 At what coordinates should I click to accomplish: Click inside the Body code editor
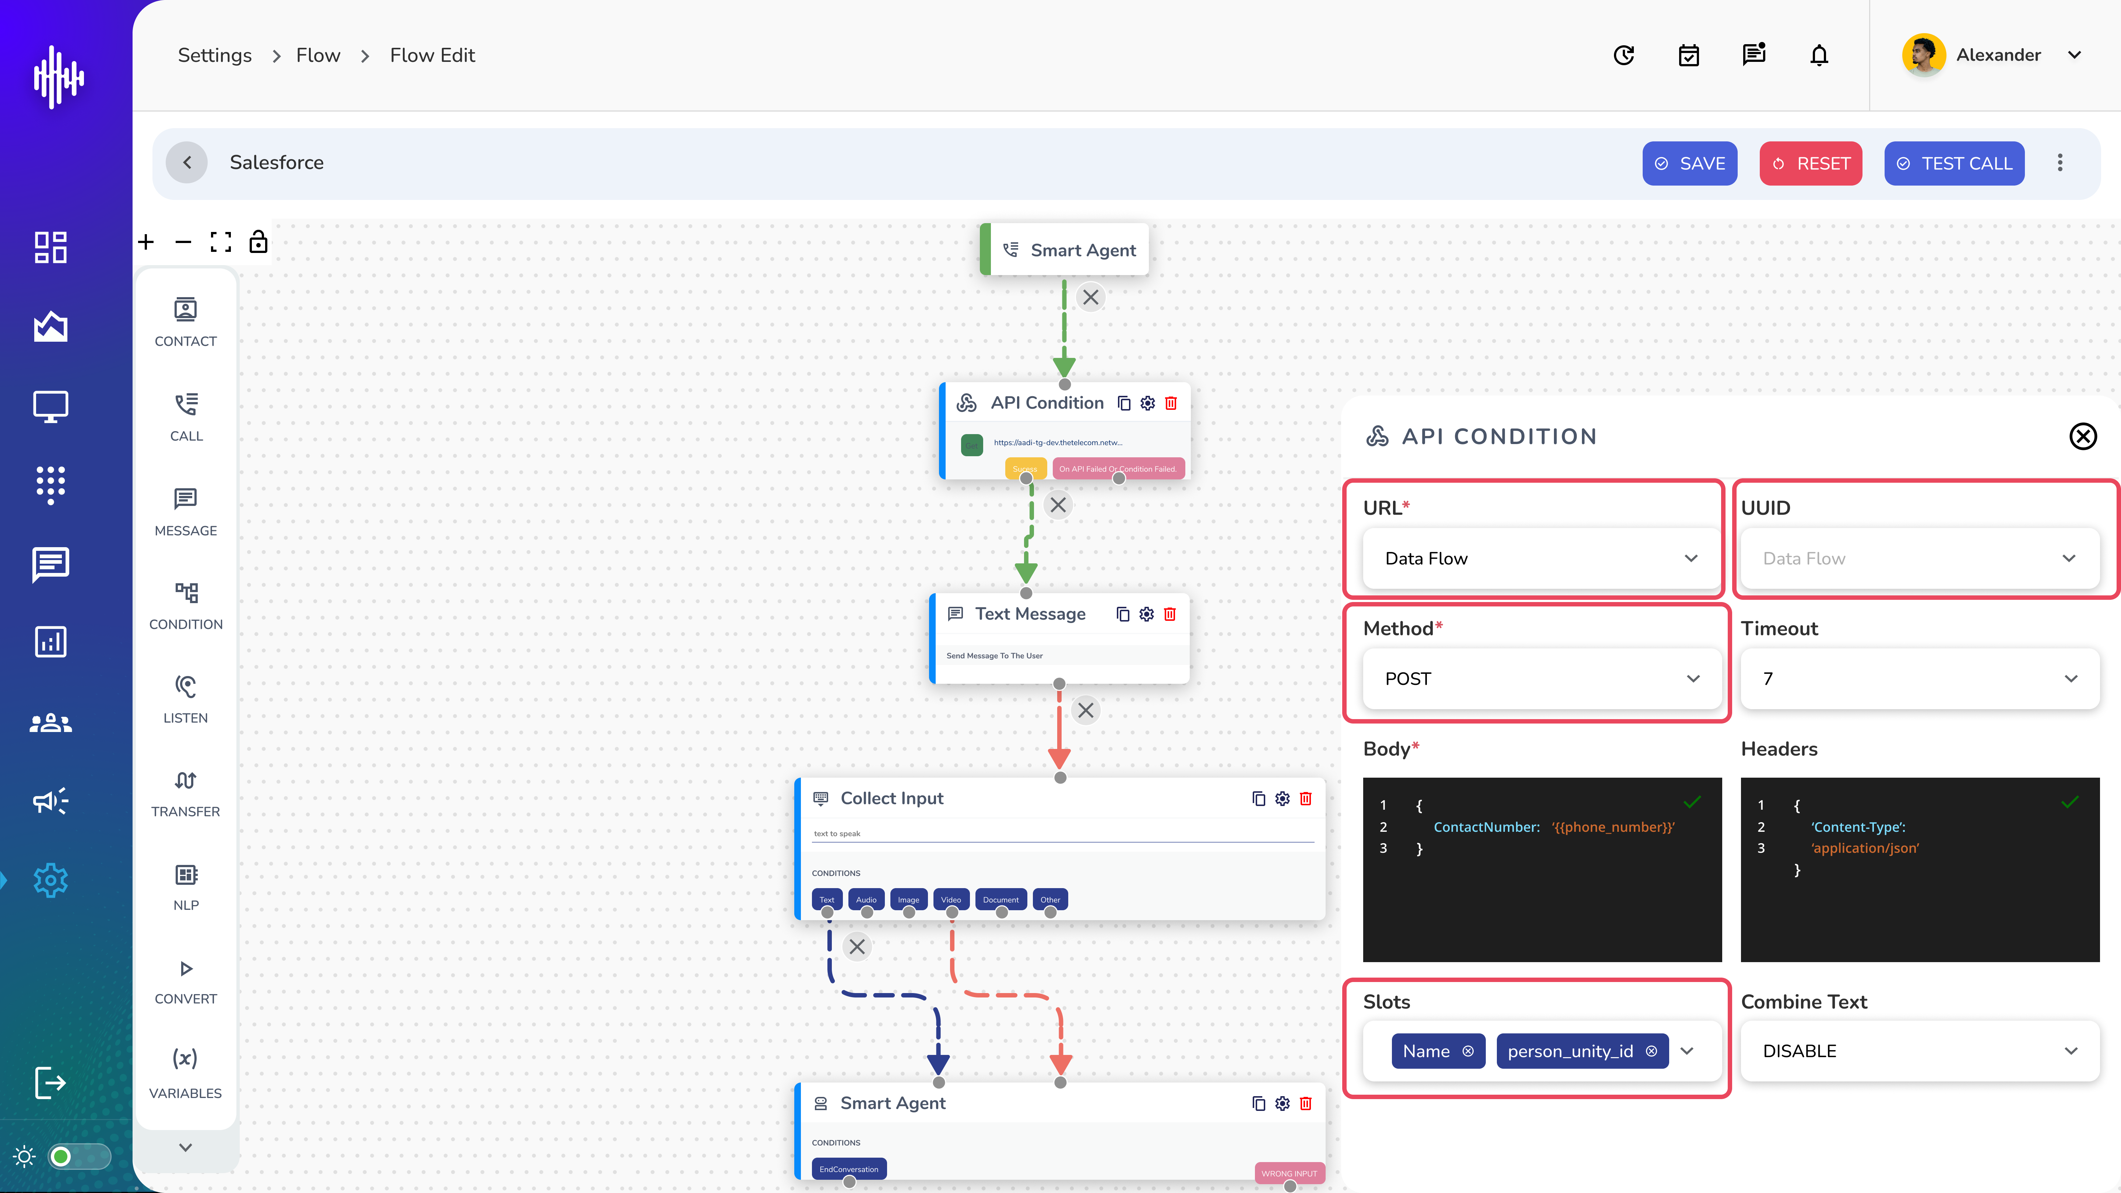[1541, 869]
